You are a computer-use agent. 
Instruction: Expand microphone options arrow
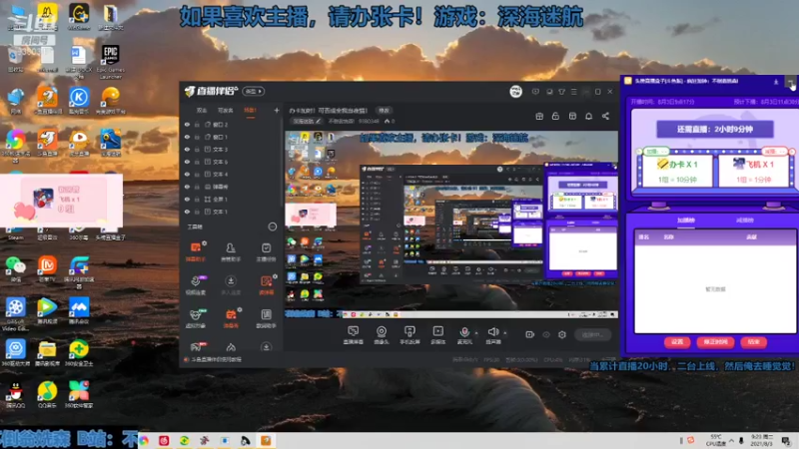click(x=476, y=333)
